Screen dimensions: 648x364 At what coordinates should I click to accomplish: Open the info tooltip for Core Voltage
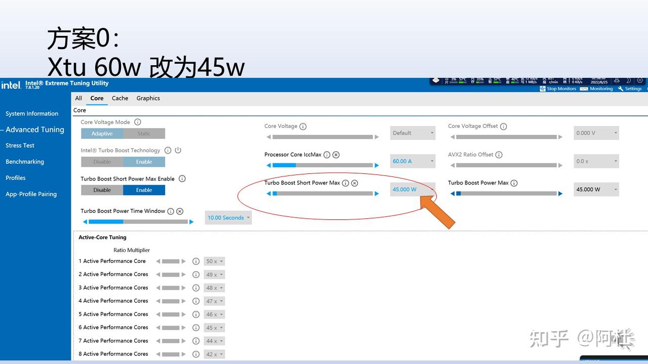coord(303,126)
